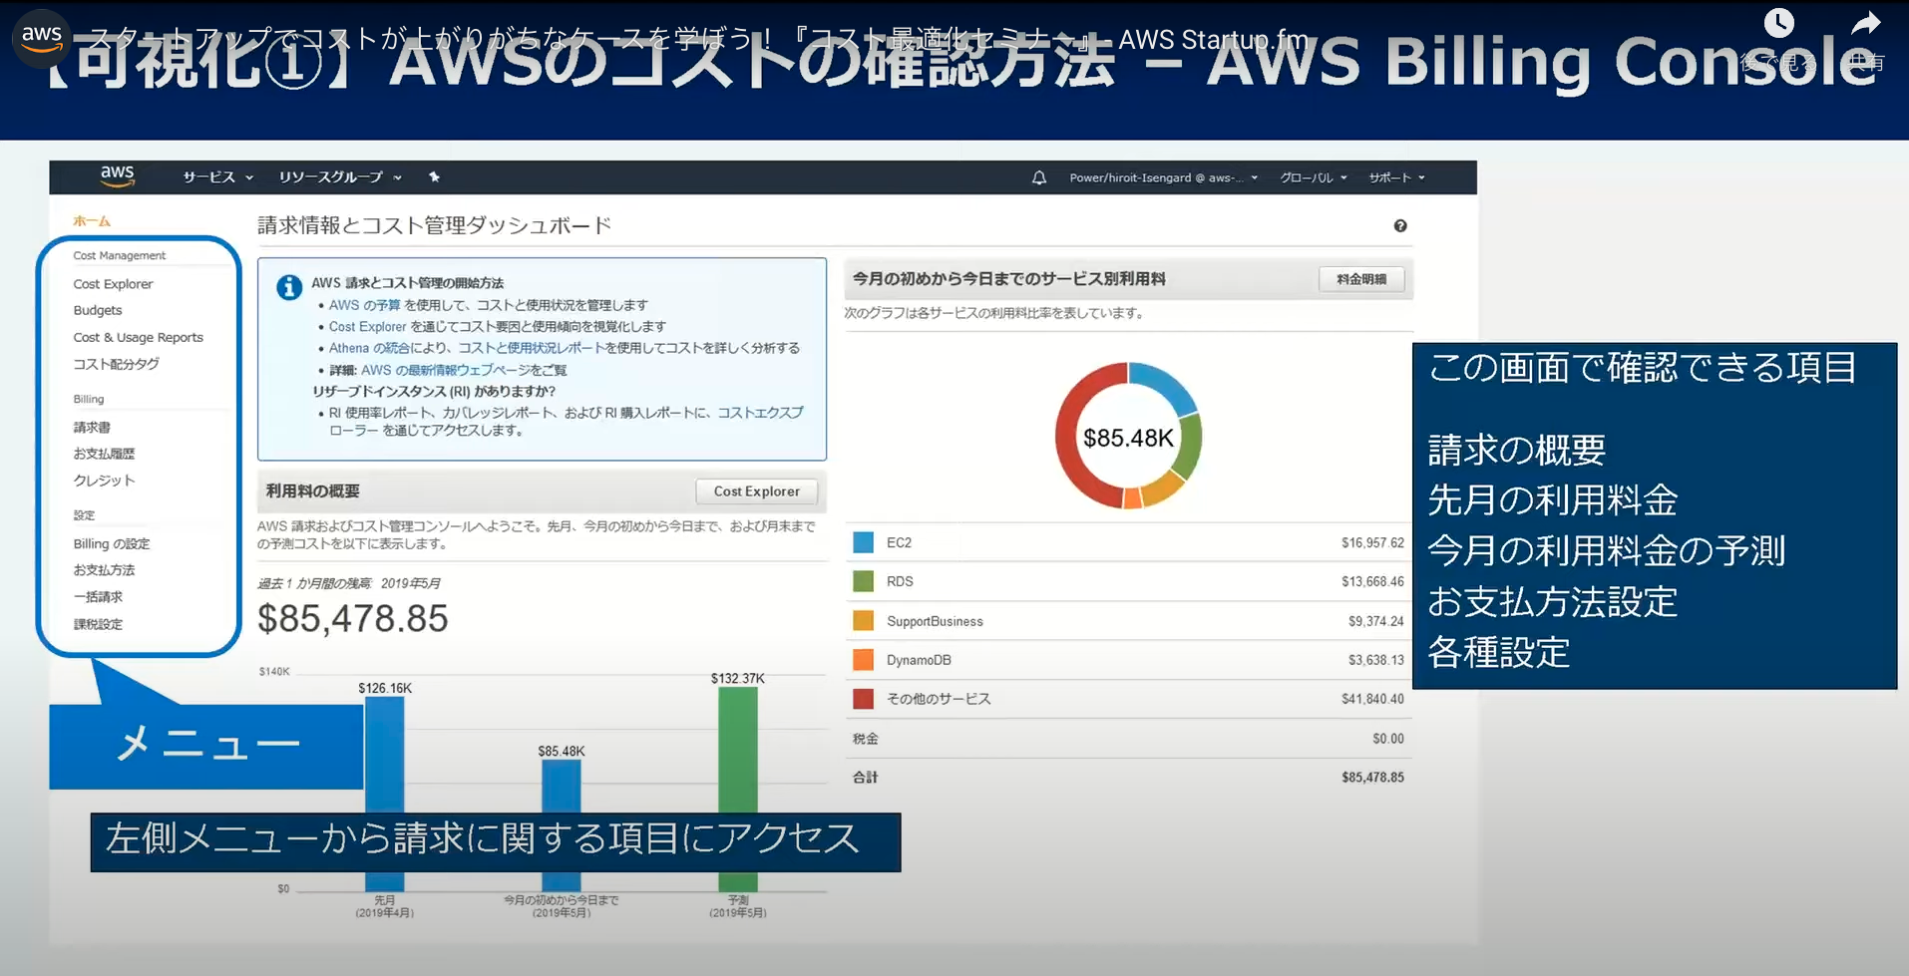Open お支払方法 in the sidebar
Viewport: 1909px width, 976px height.
104,570
